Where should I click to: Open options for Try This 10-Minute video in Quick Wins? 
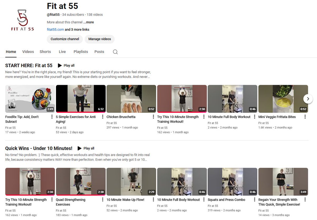click(x=52, y=200)
